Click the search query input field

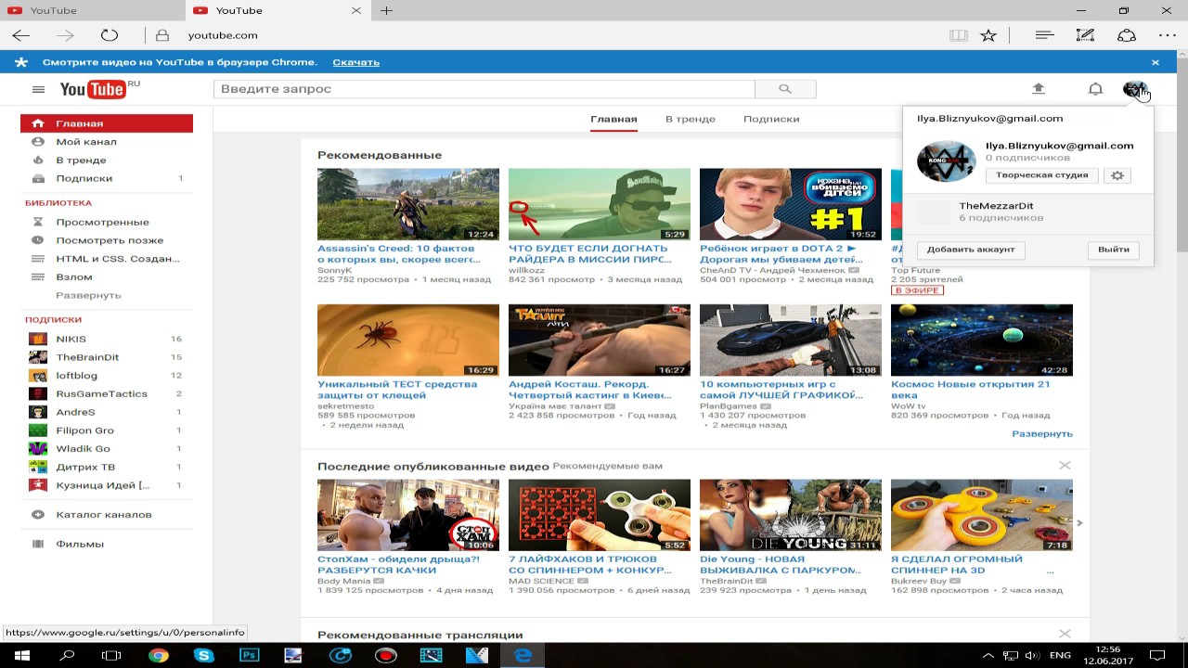pos(484,89)
